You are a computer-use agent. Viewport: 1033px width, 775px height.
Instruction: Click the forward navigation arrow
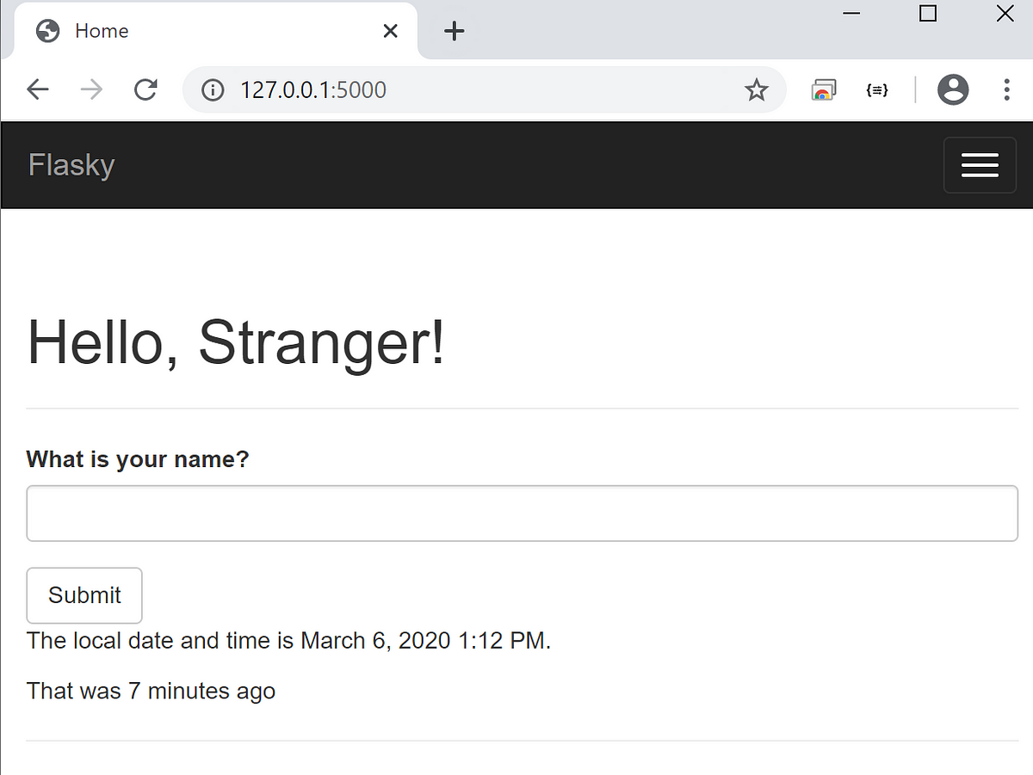click(x=90, y=89)
